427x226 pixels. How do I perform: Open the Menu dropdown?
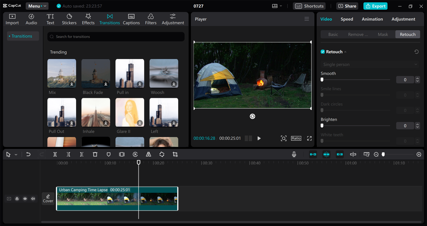tap(37, 6)
